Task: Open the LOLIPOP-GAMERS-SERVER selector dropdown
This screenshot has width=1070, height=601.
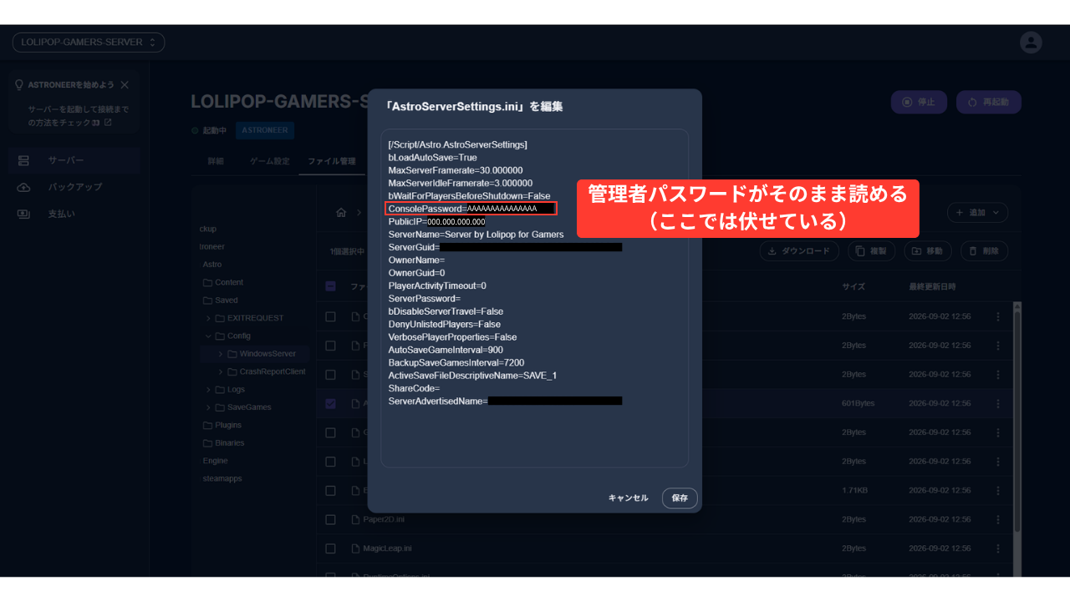Action: (89, 43)
